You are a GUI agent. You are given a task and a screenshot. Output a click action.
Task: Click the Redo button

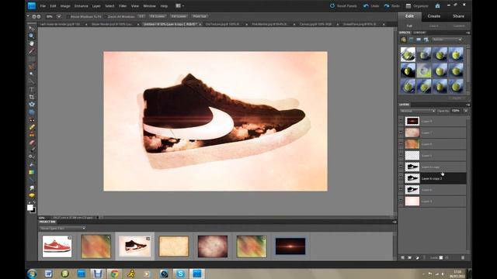coord(391,6)
